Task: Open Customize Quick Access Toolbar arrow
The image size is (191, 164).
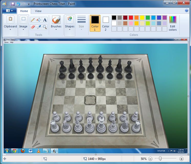Action: [29, 4]
